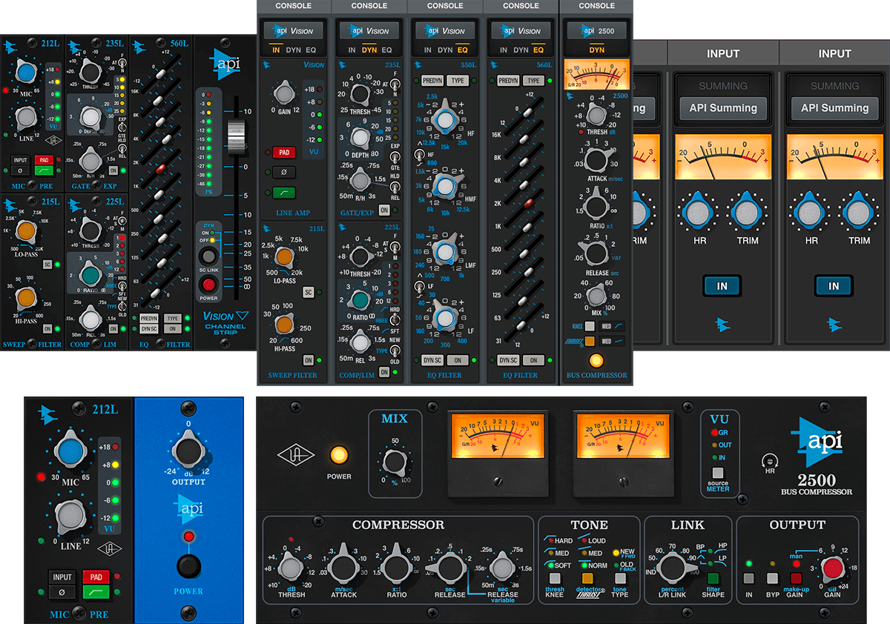The width and height of the screenshot is (890, 624).
Task: Click IN button in API 2500 Output section
Action: 749,579
